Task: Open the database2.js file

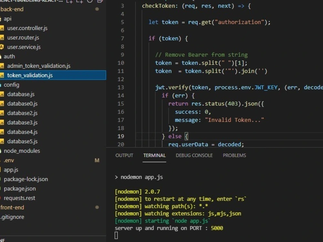Action: tap(23, 113)
